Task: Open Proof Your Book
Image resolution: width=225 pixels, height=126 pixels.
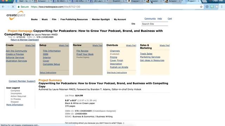Action: click(85, 54)
